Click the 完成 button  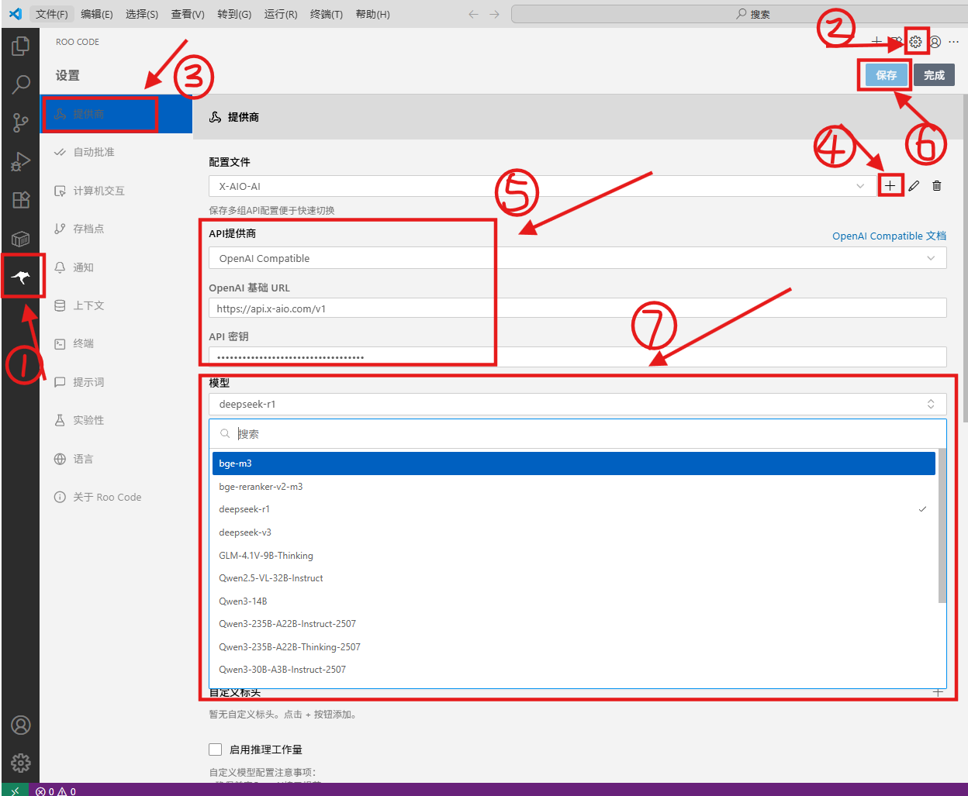934,75
